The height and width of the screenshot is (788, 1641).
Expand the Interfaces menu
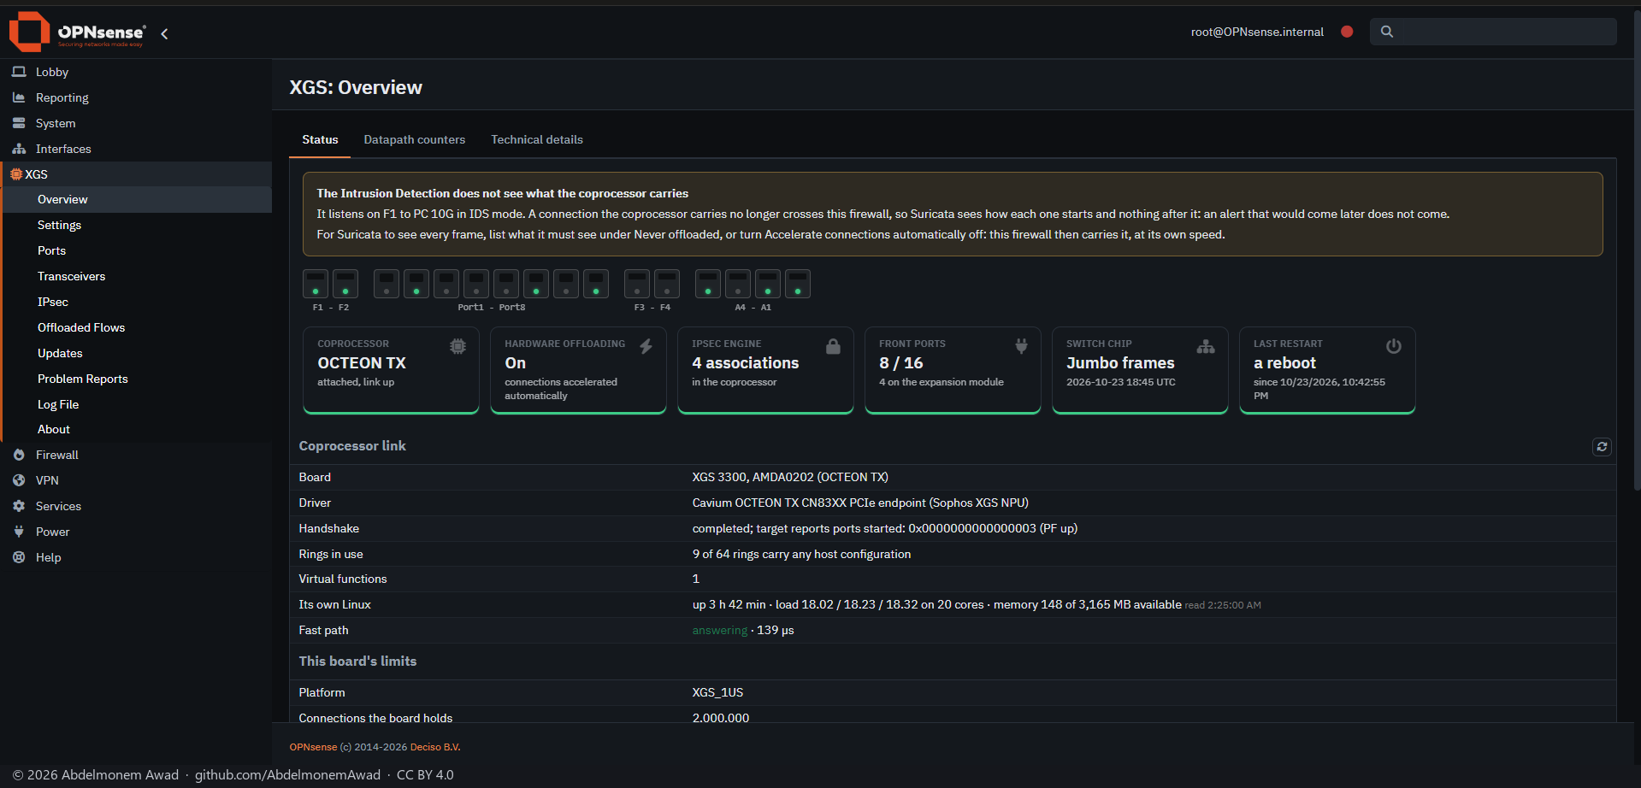point(136,149)
